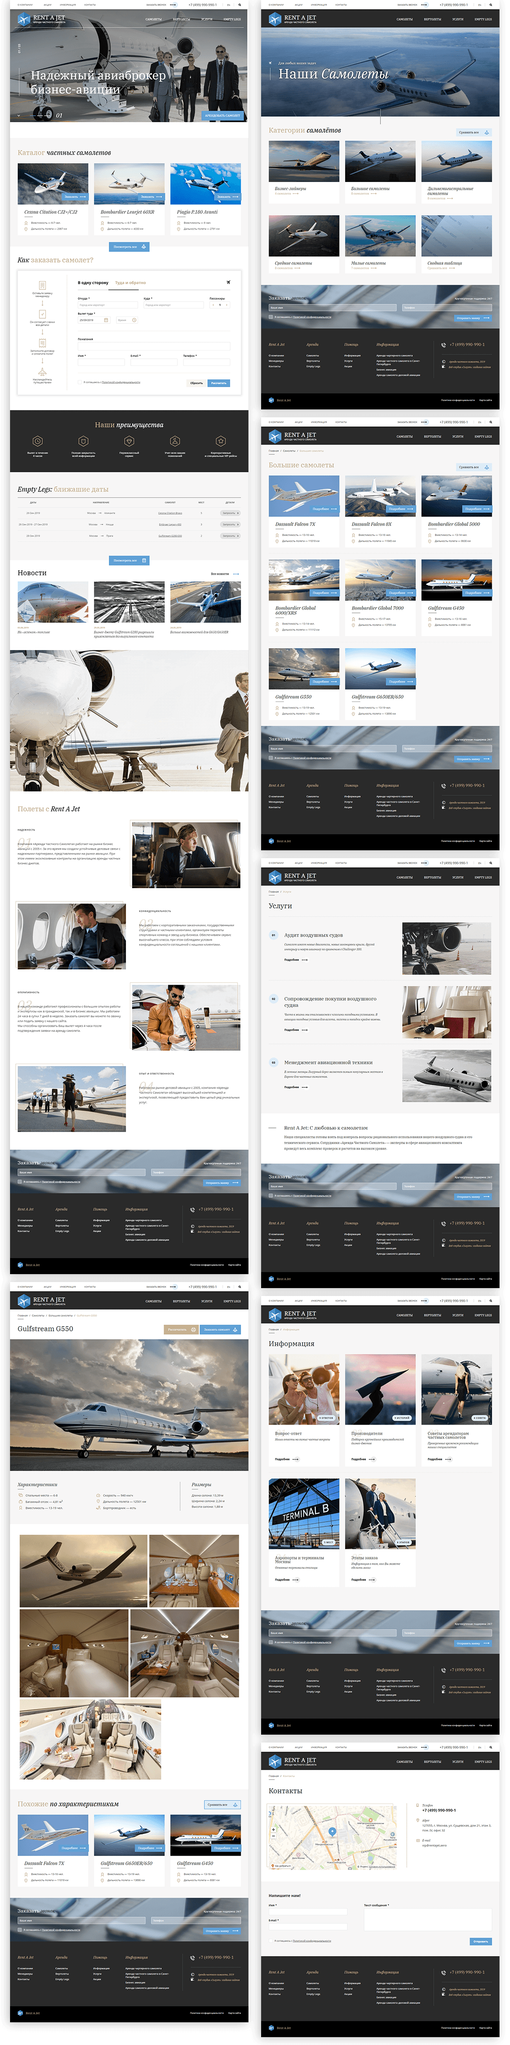Tick the consent checkbox in the Наши Самолеты callback form

pyautogui.click(x=271, y=317)
